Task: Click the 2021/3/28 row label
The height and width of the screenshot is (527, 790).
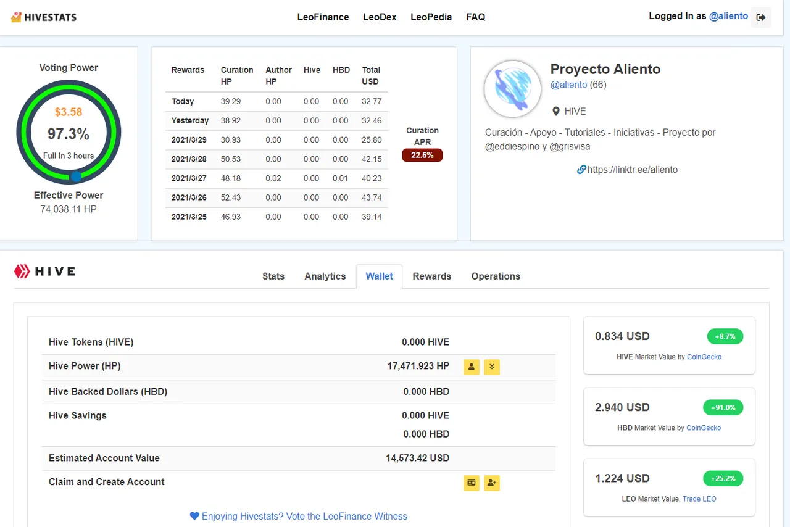Action: click(x=189, y=159)
